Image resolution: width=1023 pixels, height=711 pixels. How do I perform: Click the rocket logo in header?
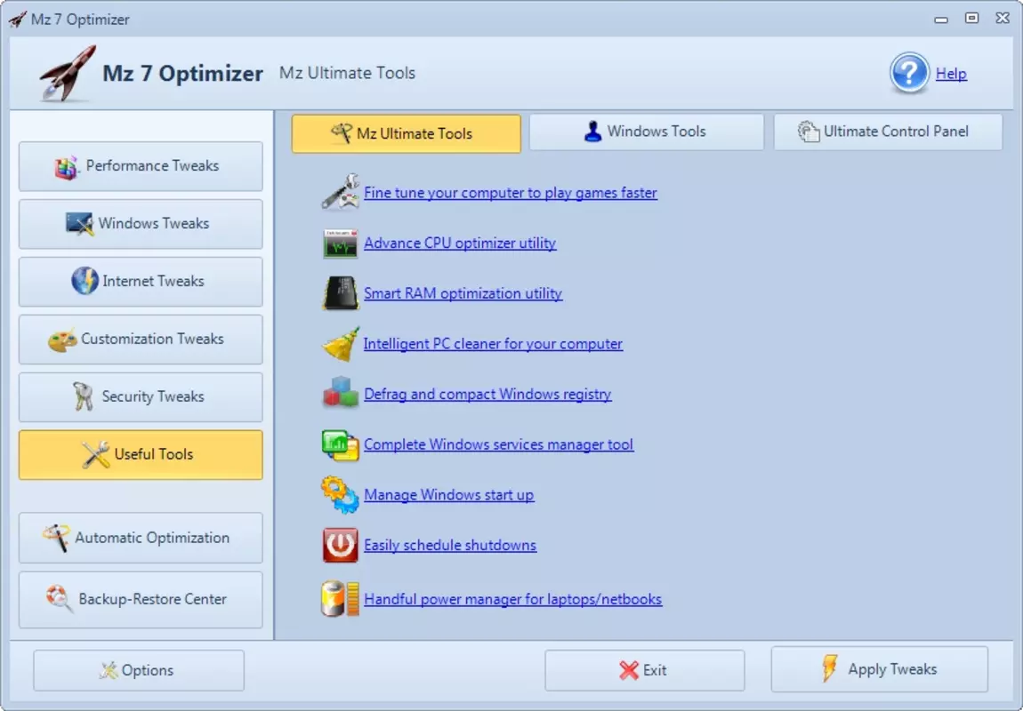(66, 73)
